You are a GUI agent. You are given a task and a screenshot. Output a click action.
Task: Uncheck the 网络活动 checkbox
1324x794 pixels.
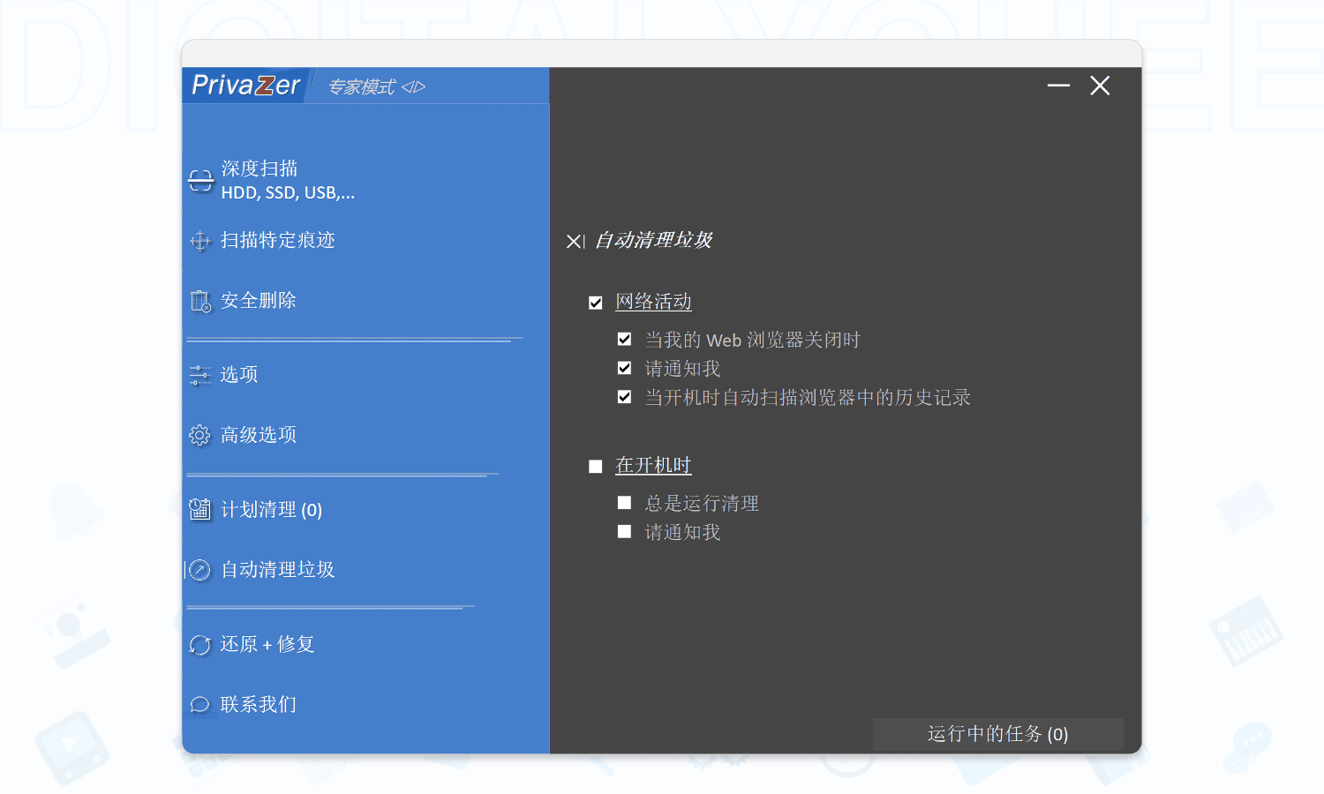[x=596, y=303]
